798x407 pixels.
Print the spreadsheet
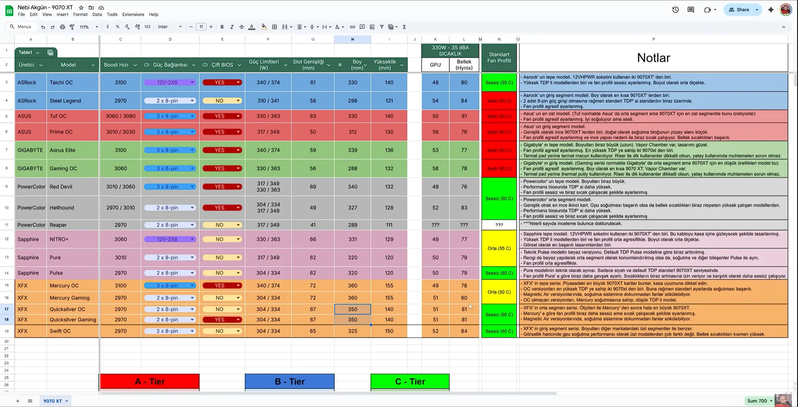coord(62,27)
